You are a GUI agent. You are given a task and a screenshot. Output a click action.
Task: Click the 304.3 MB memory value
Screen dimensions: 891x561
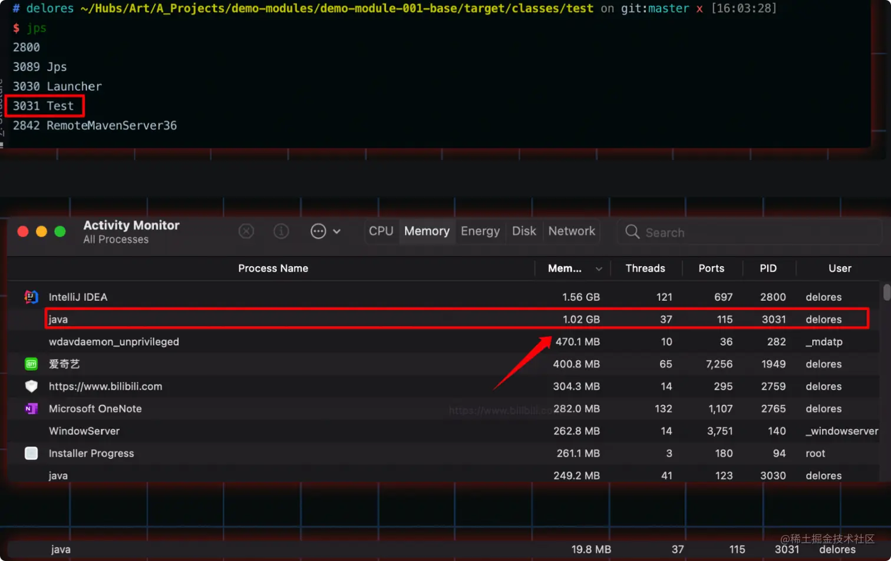coord(576,387)
